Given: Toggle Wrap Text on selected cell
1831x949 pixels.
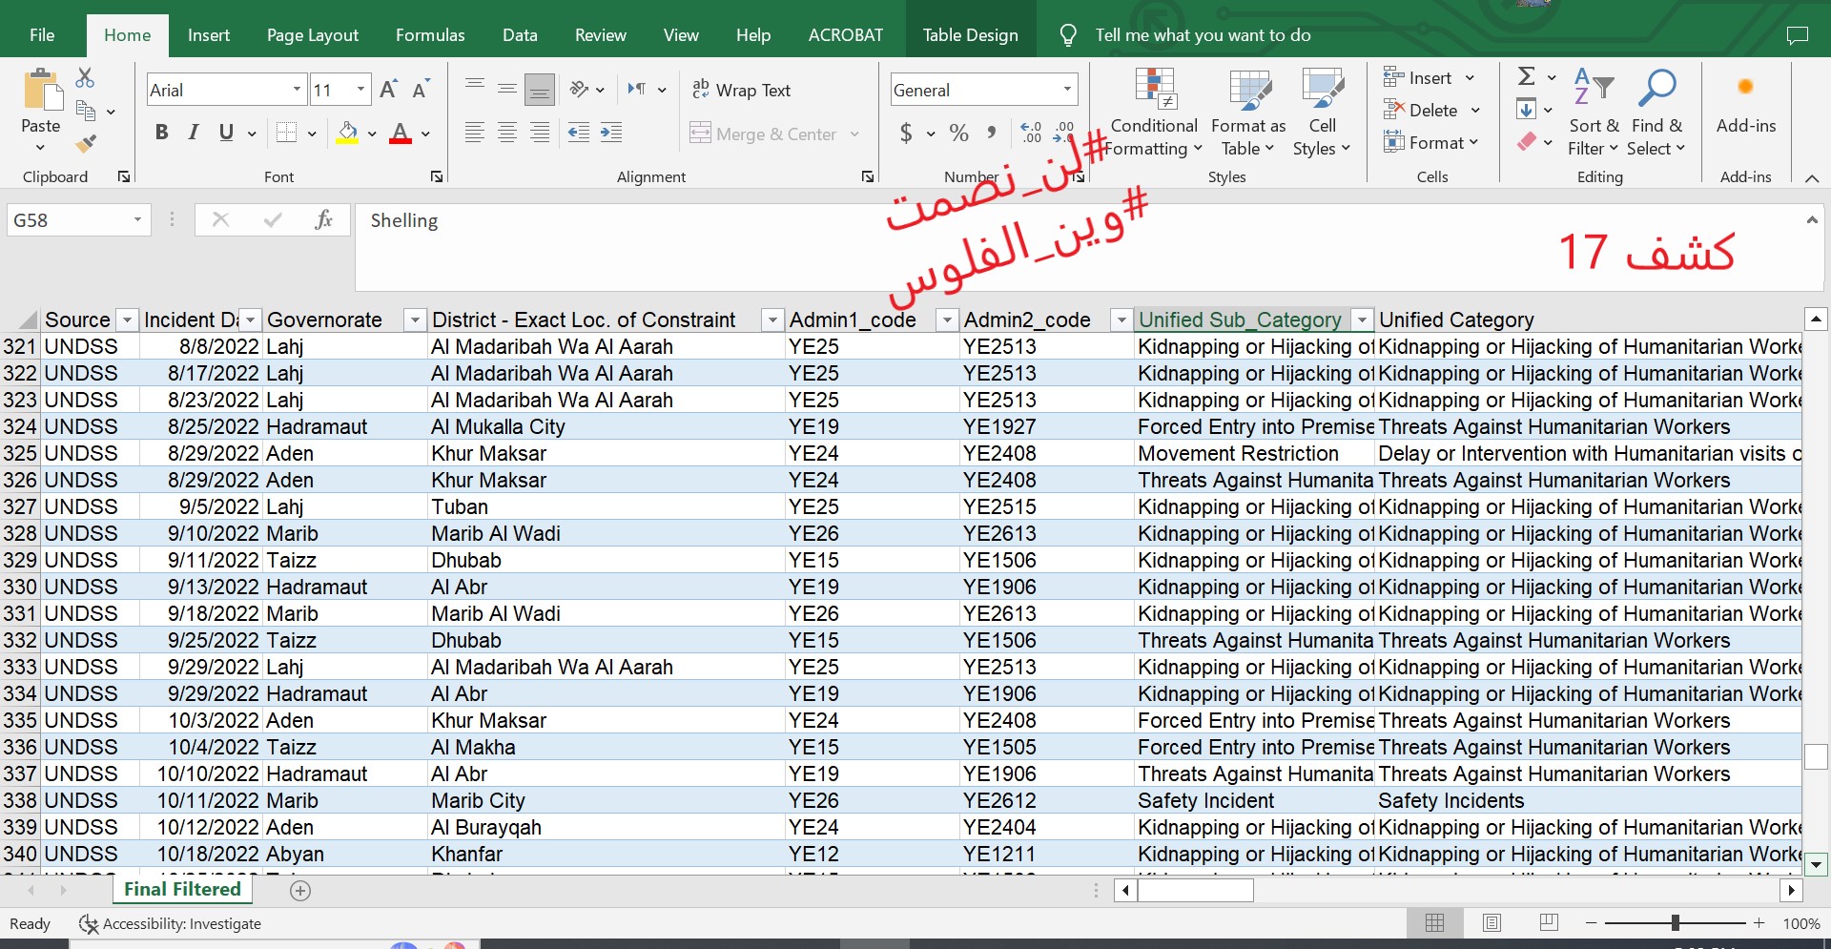Looking at the screenshot, I should [742, 90].
